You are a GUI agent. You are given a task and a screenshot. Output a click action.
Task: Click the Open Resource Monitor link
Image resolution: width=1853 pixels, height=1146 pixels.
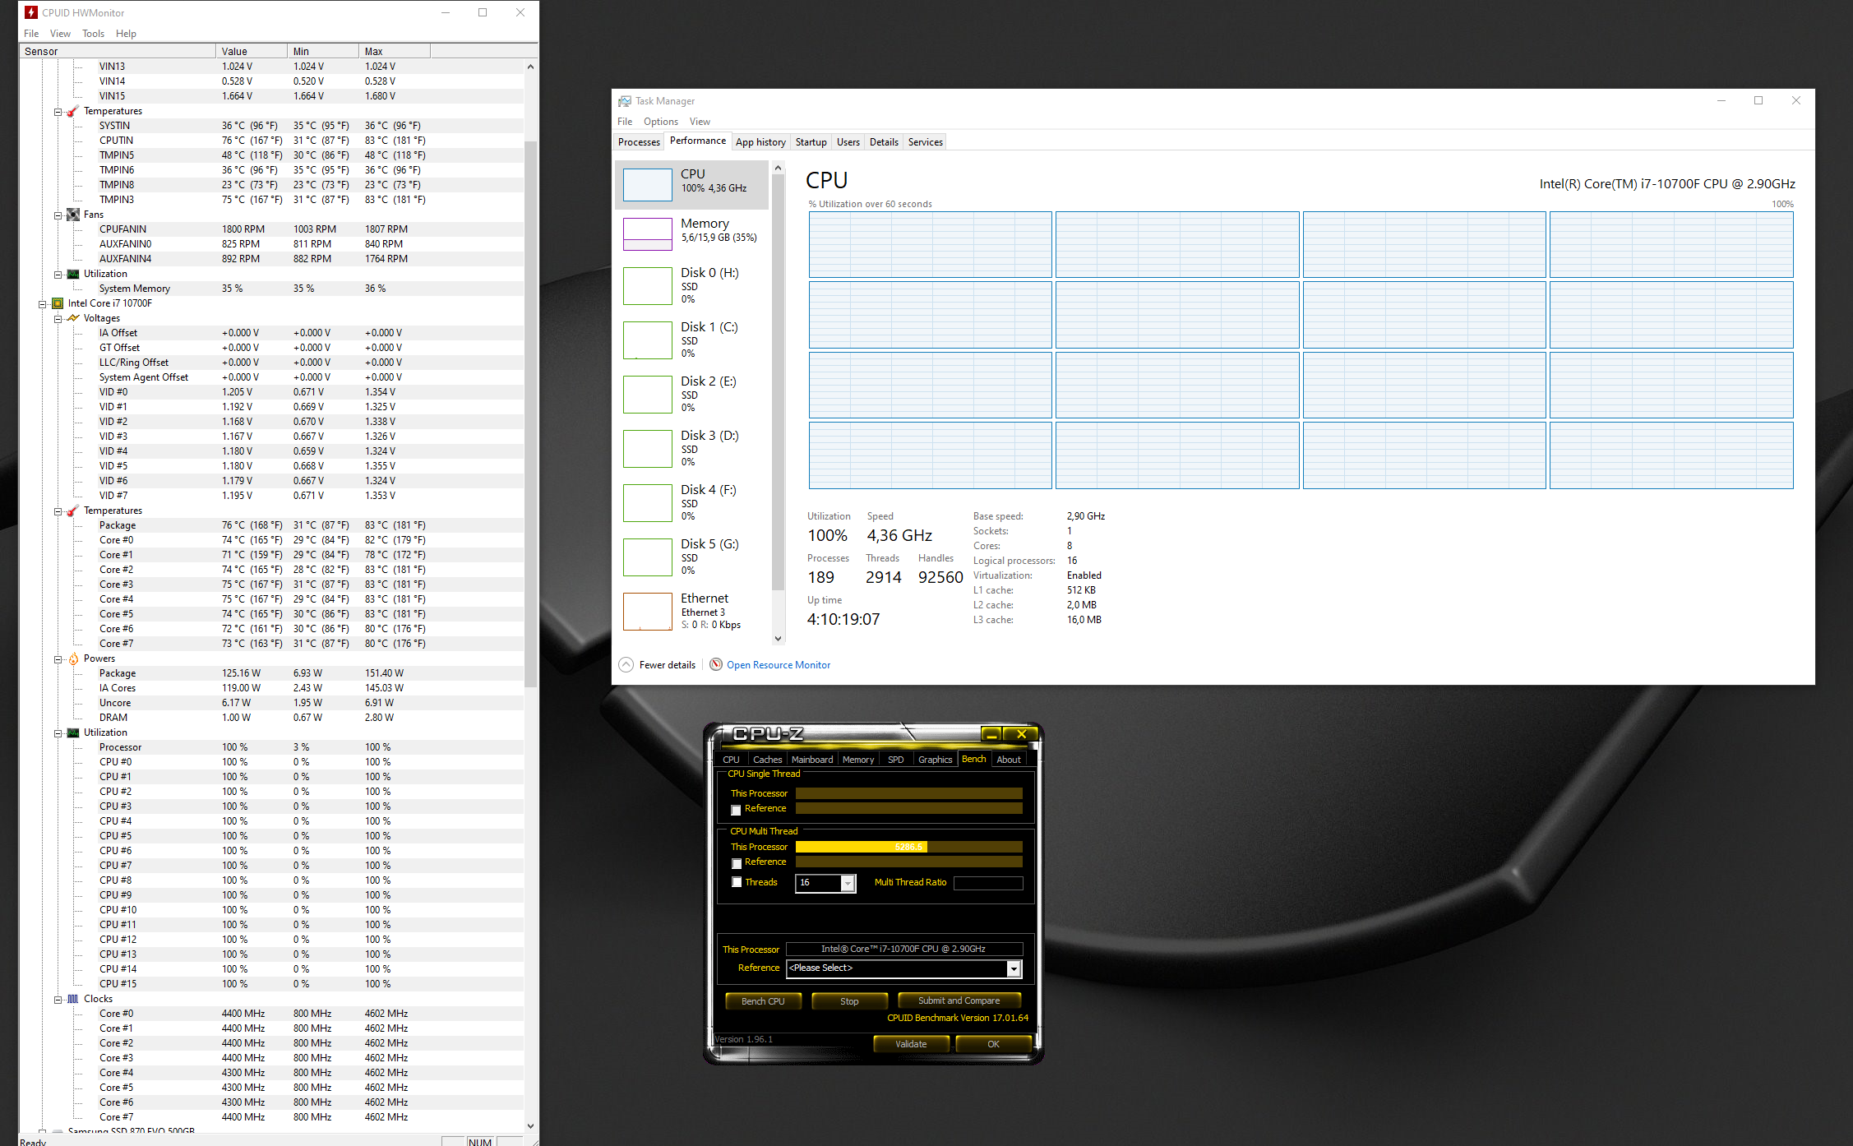(x=778, y=664)
